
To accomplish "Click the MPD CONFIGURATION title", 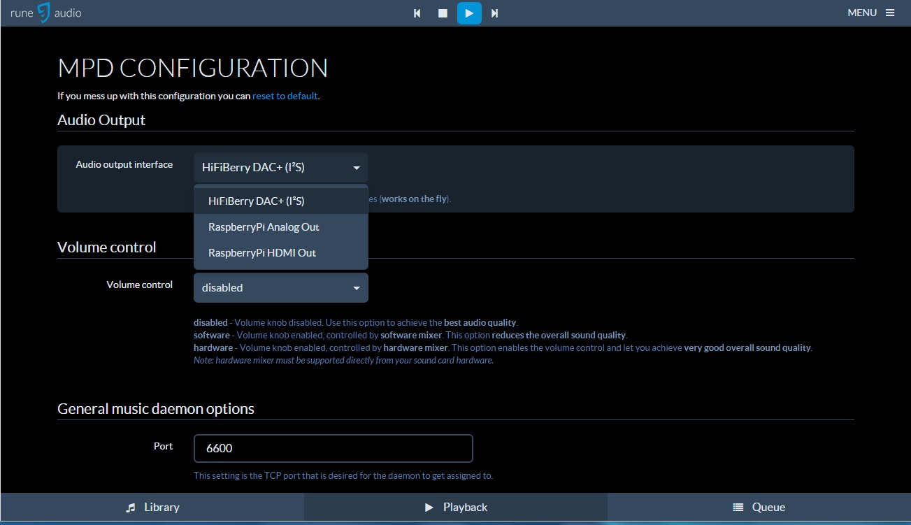I will [x=193, y=68].
